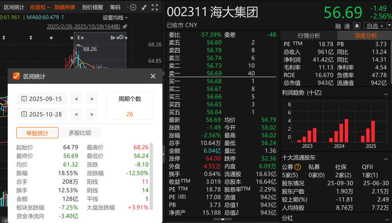Click the 涨停 value 64.00
The height and width of the screenshot is (223, 392).
213,158
